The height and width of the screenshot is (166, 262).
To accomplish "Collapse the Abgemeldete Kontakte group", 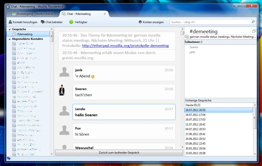I will point(10,39).
